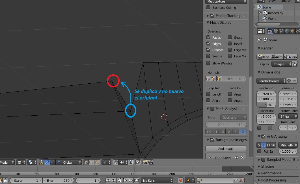The image size is (300, 184).
Task: Click the Anim render button
Action: (x=277, y=57)
